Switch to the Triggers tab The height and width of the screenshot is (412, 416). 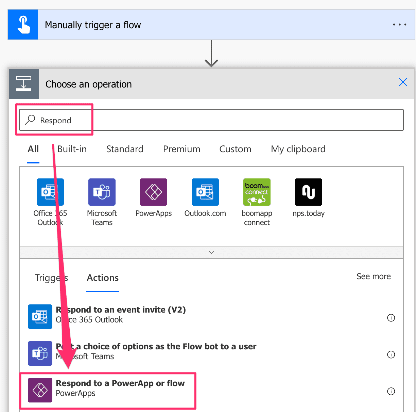(x=51, y=278)
